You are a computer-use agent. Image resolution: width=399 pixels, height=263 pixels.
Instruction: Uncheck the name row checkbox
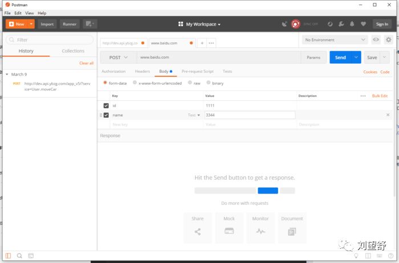point(106,115)
